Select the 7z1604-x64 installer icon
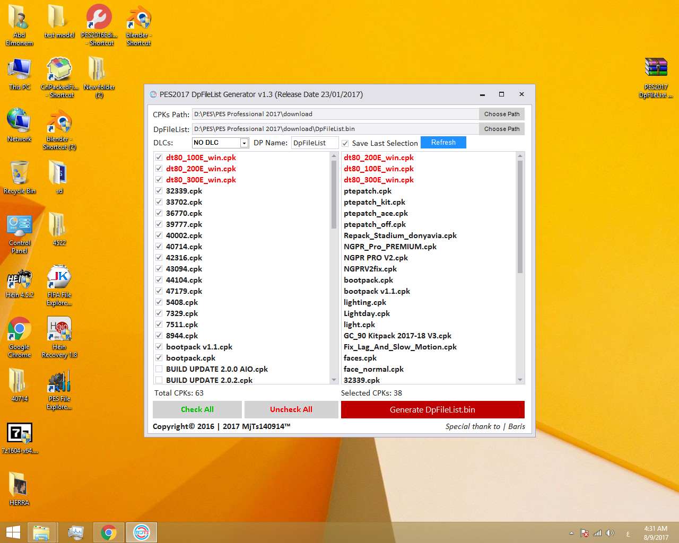Screen dimensions: 679x543 20,437
